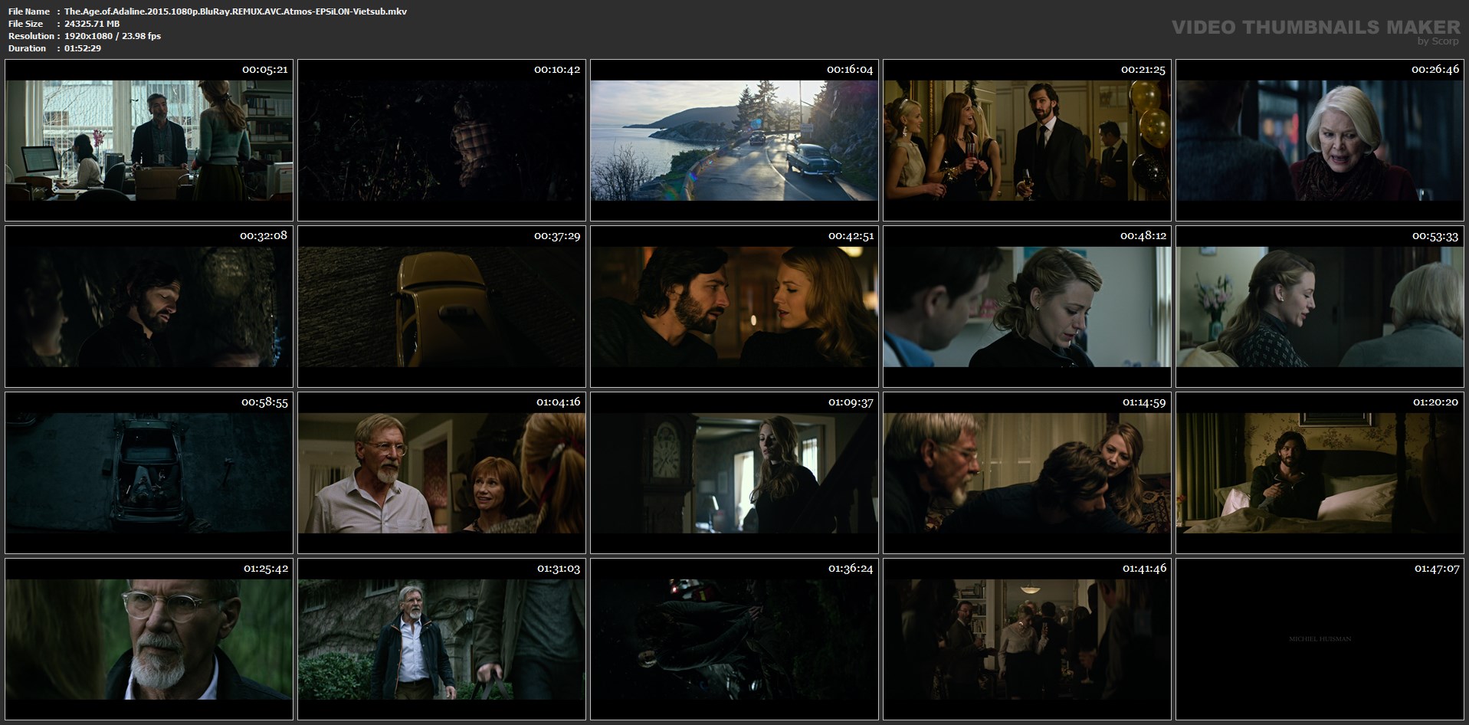Screen dimensions: 1469x725
Task: Select the thumbnail at 00:42:51
Action: 734,307
